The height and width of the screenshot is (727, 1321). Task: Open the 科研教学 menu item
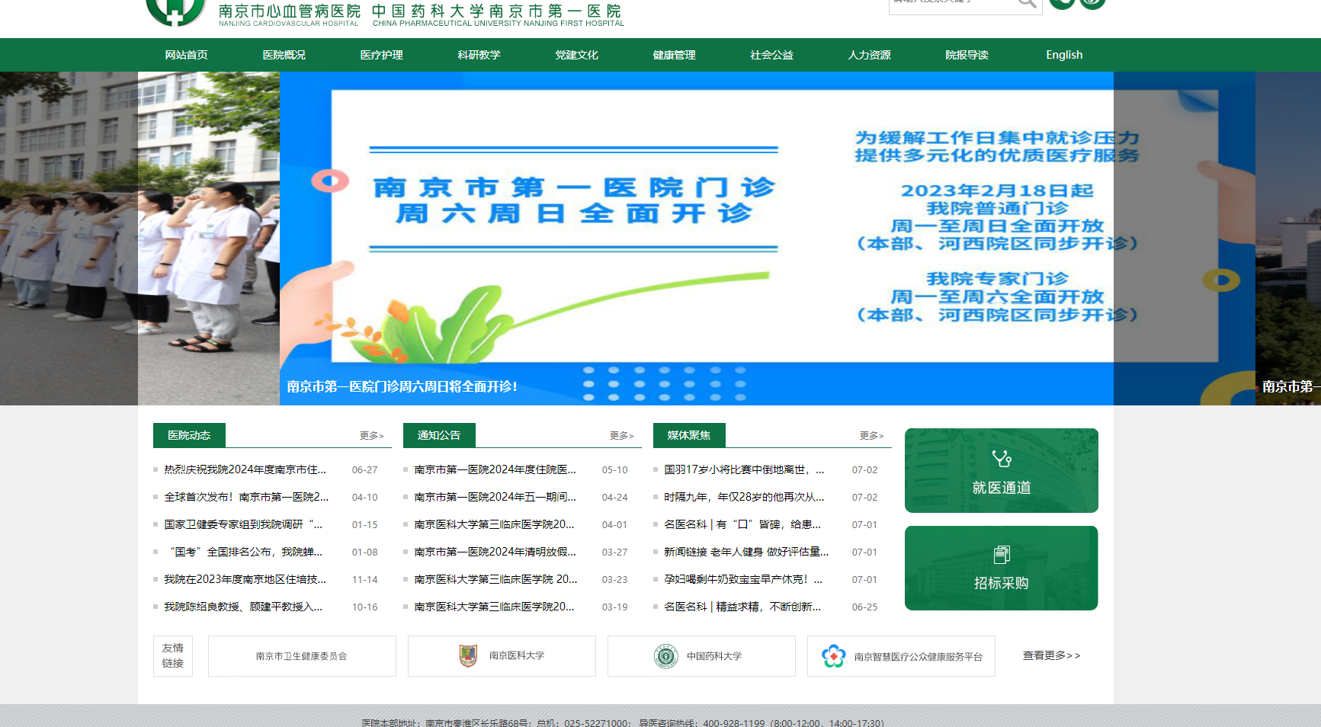(479, 55)
